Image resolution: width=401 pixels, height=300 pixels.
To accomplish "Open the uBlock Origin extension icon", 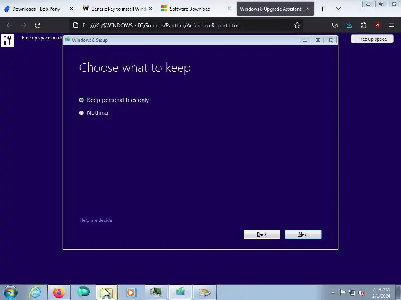I will (x=377, y=25).
